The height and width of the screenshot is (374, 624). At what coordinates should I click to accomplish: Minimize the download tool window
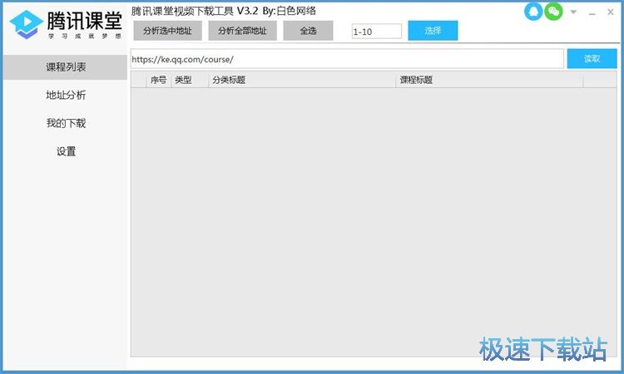(x=592, y=13)
